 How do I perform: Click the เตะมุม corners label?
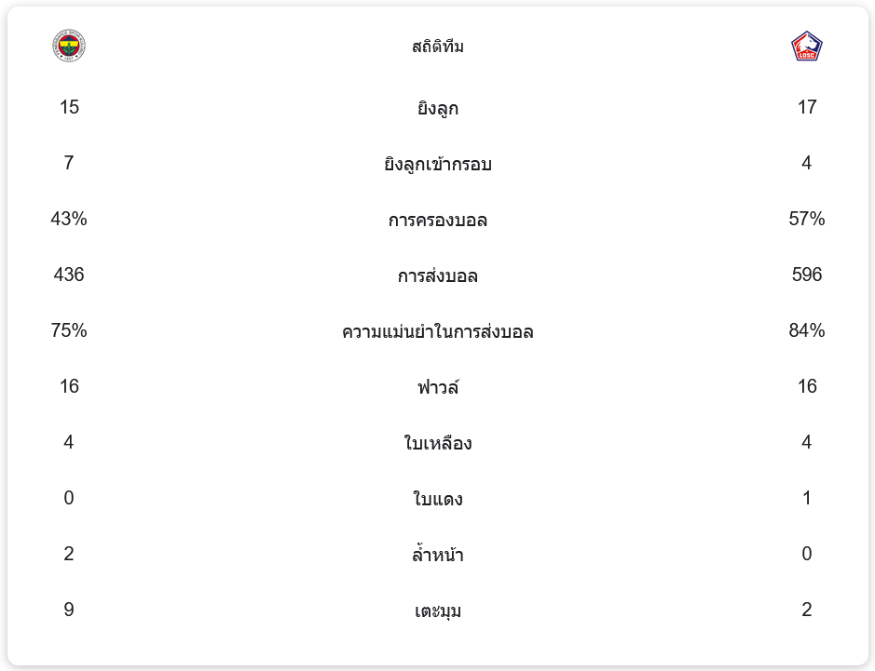438,611
